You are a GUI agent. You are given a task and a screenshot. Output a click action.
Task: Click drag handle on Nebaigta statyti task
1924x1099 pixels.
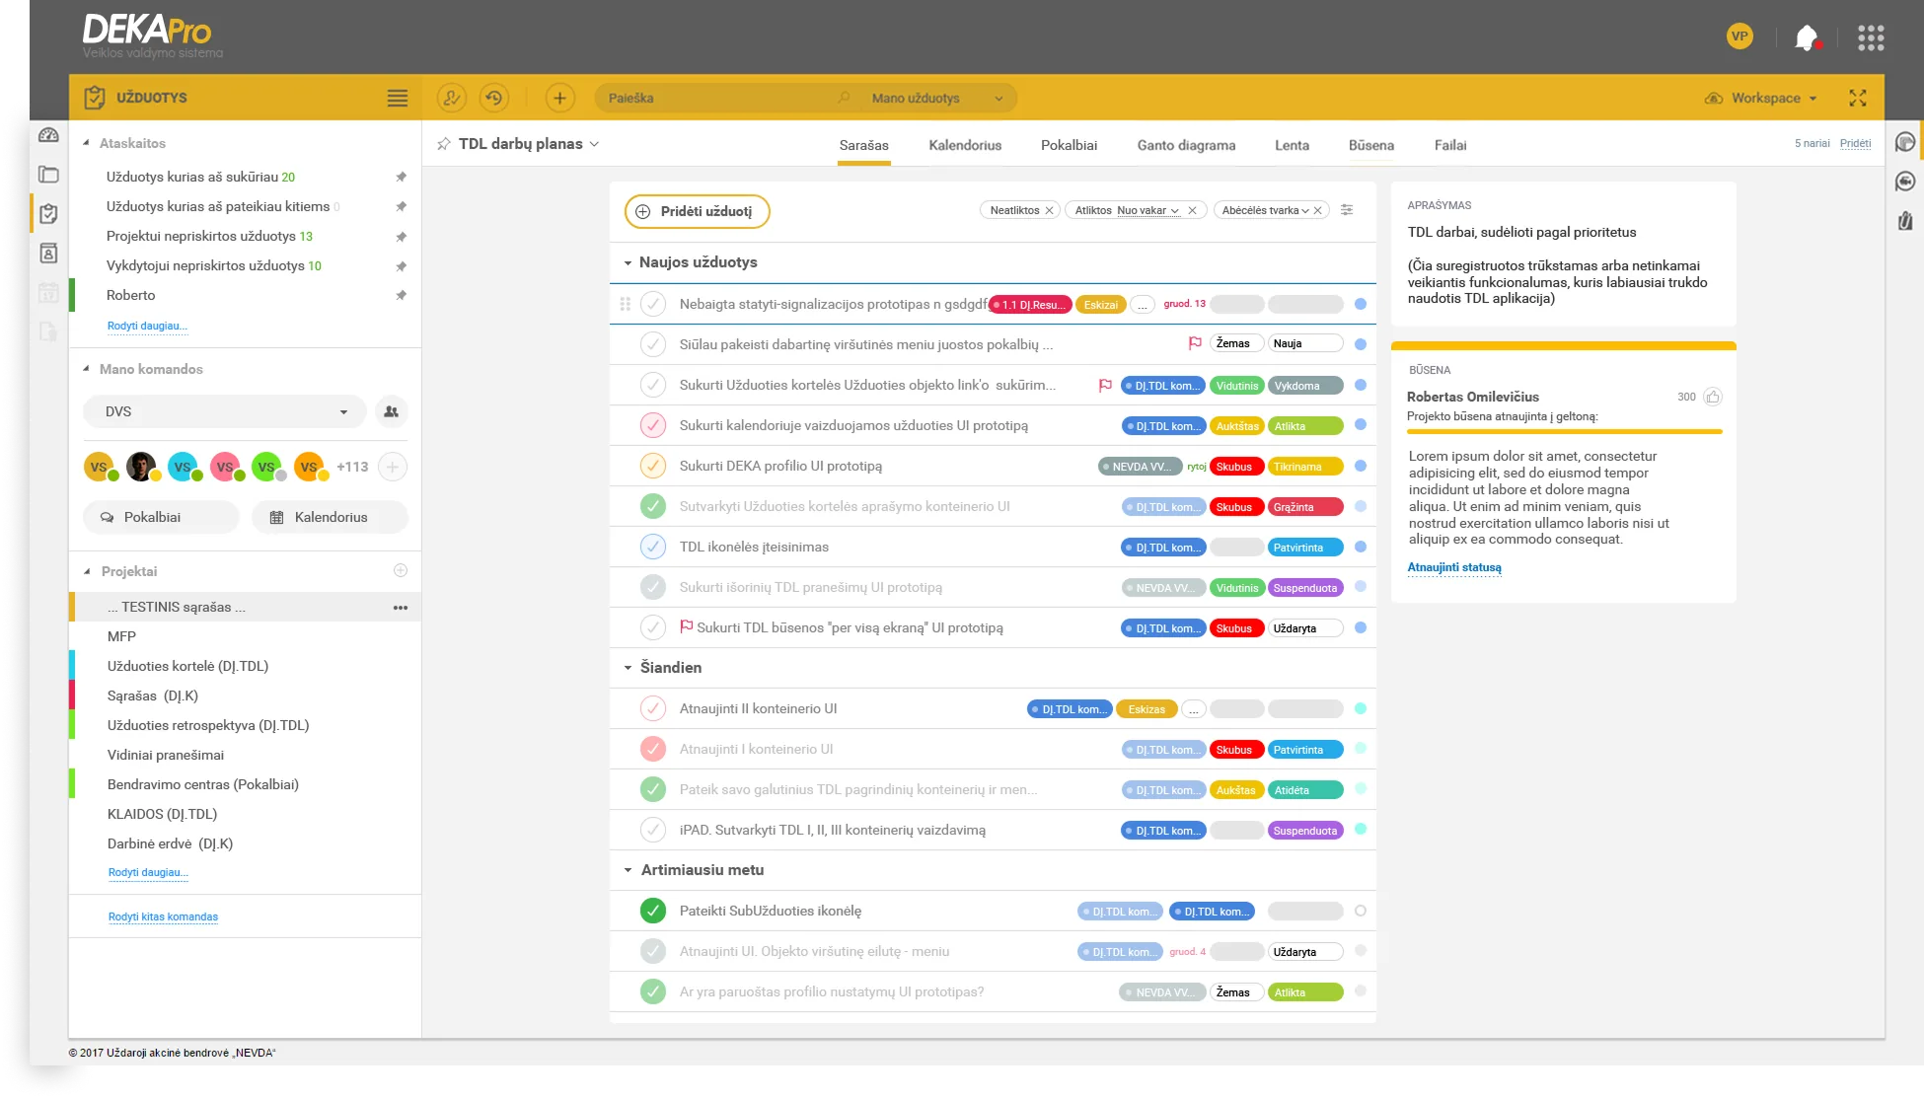(625, 304)
